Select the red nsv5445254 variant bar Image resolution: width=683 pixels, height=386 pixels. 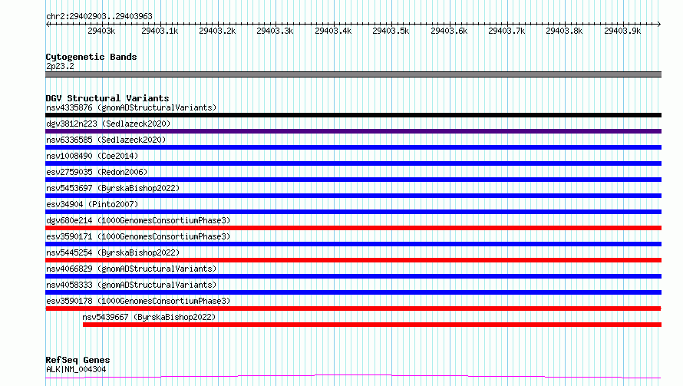click(353, 260)
